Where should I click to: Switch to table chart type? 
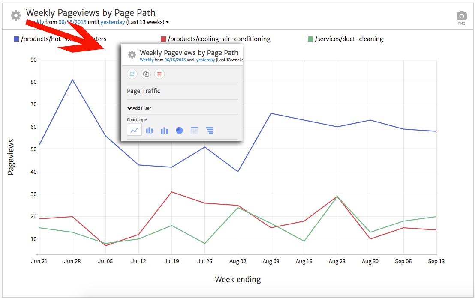[x=194, y=131]
